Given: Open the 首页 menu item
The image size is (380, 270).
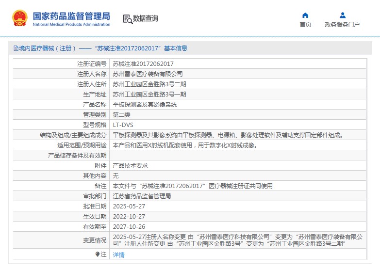Looking at the screenshot, I should pos(305,25).
